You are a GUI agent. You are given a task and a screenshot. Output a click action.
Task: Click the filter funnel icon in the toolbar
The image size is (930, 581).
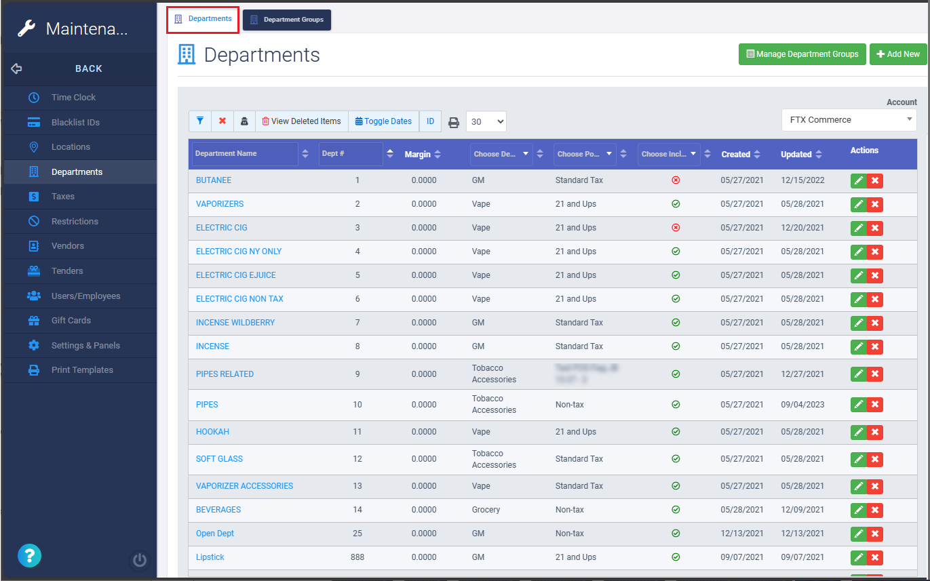tap(200, 121)
